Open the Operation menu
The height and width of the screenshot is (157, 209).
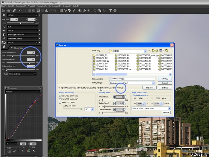[21, 6]
